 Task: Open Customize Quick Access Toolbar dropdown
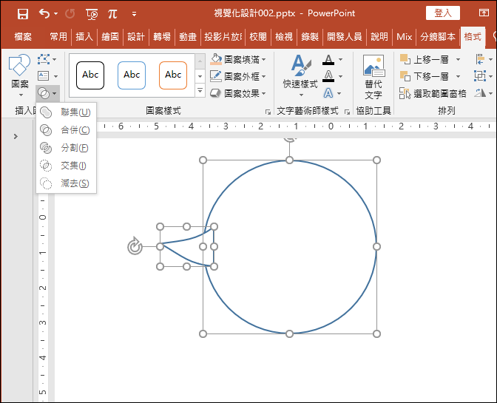pos(134,14)
